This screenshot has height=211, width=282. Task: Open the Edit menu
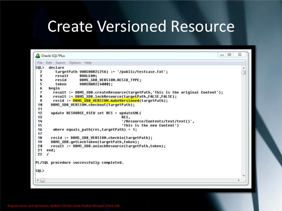click(49, 63)
